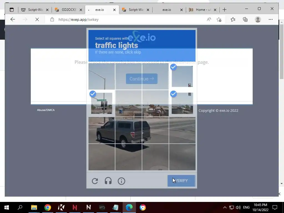Select captcha square showing the truck cab
The width and height of the screenshot is (284, 213).
point(102,130)
